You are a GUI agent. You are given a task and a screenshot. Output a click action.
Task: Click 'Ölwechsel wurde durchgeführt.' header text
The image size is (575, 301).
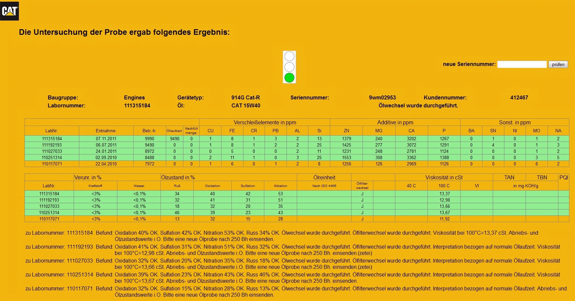418,105
